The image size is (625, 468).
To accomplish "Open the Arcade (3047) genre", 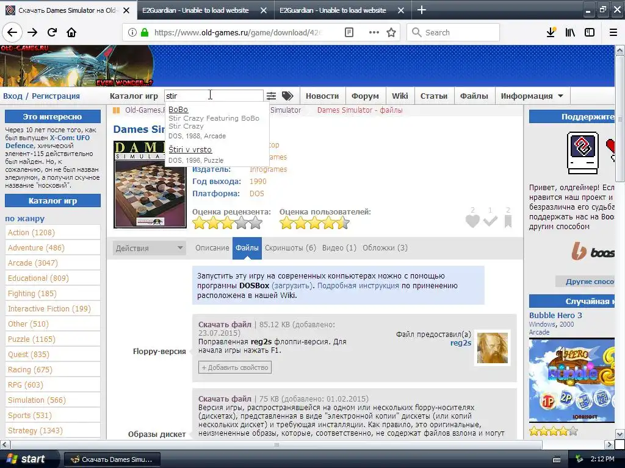I will pos(52,263).
